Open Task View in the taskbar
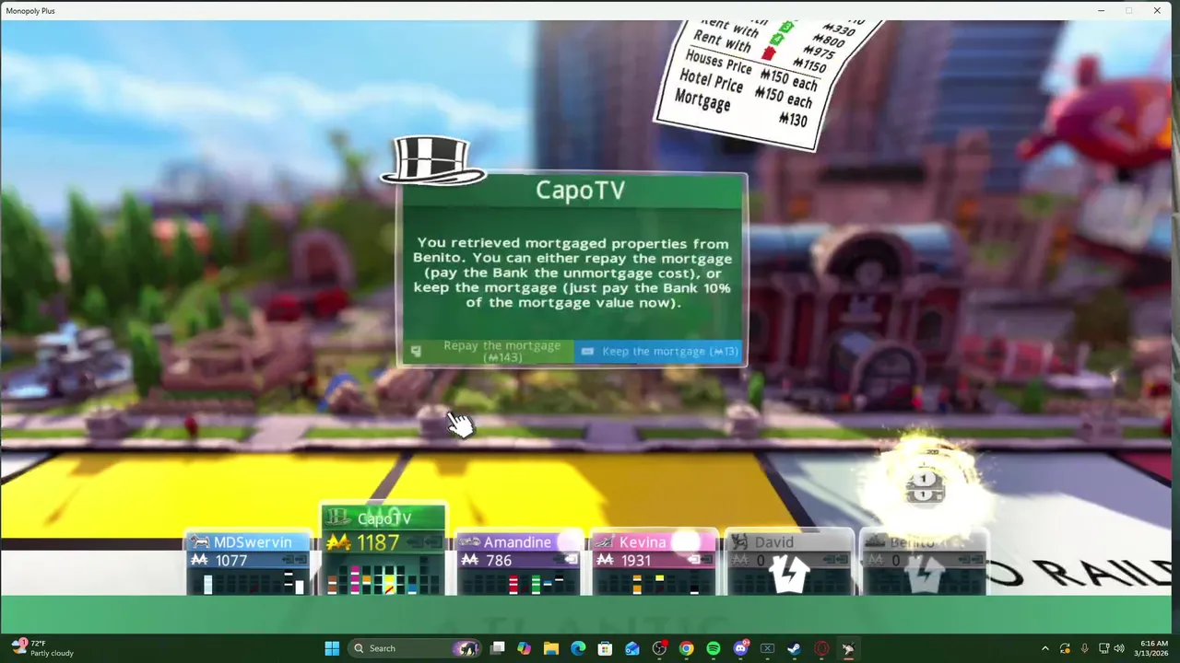Viewport: 1180px width, 663px height. coord(498,648)
